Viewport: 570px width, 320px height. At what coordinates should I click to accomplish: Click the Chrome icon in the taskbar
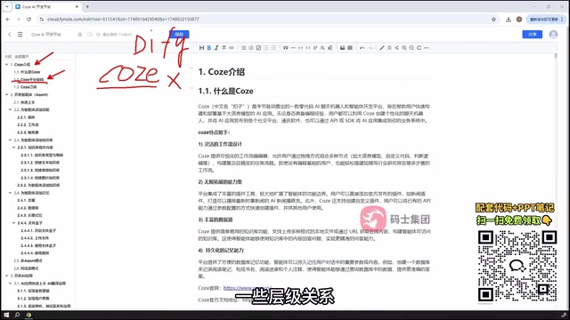point(28,315)
